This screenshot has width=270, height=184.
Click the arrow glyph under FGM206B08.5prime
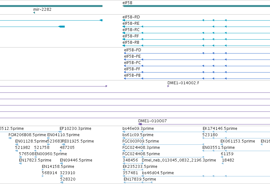pyautogui.click(x=10, y=138)
